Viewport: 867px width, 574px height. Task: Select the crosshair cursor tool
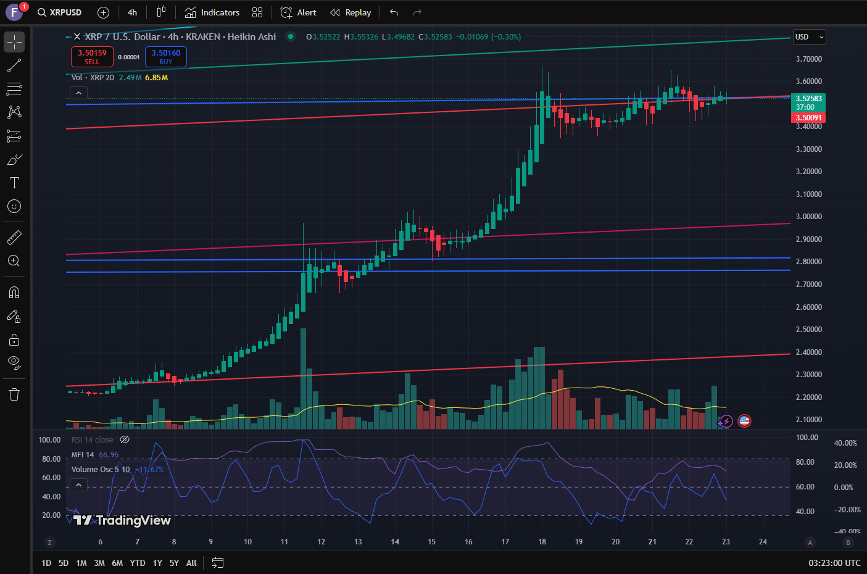click(x=14, y=42)
